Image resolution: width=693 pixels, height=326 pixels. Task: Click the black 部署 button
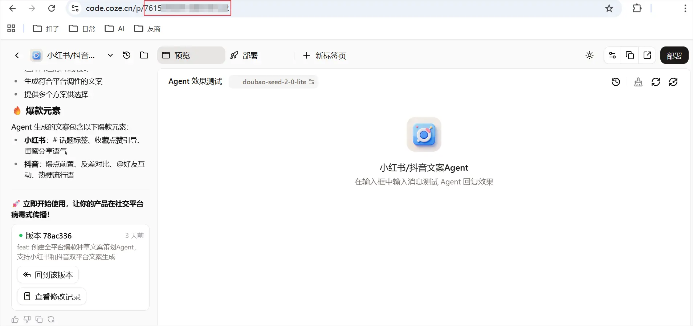[x=674, y=56]
